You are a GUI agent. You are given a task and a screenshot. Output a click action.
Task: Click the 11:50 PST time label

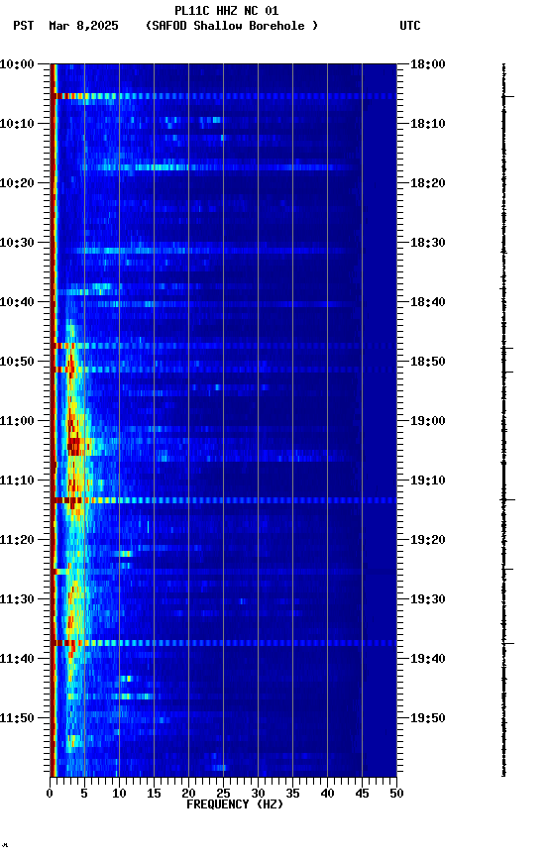pos(17,719)
